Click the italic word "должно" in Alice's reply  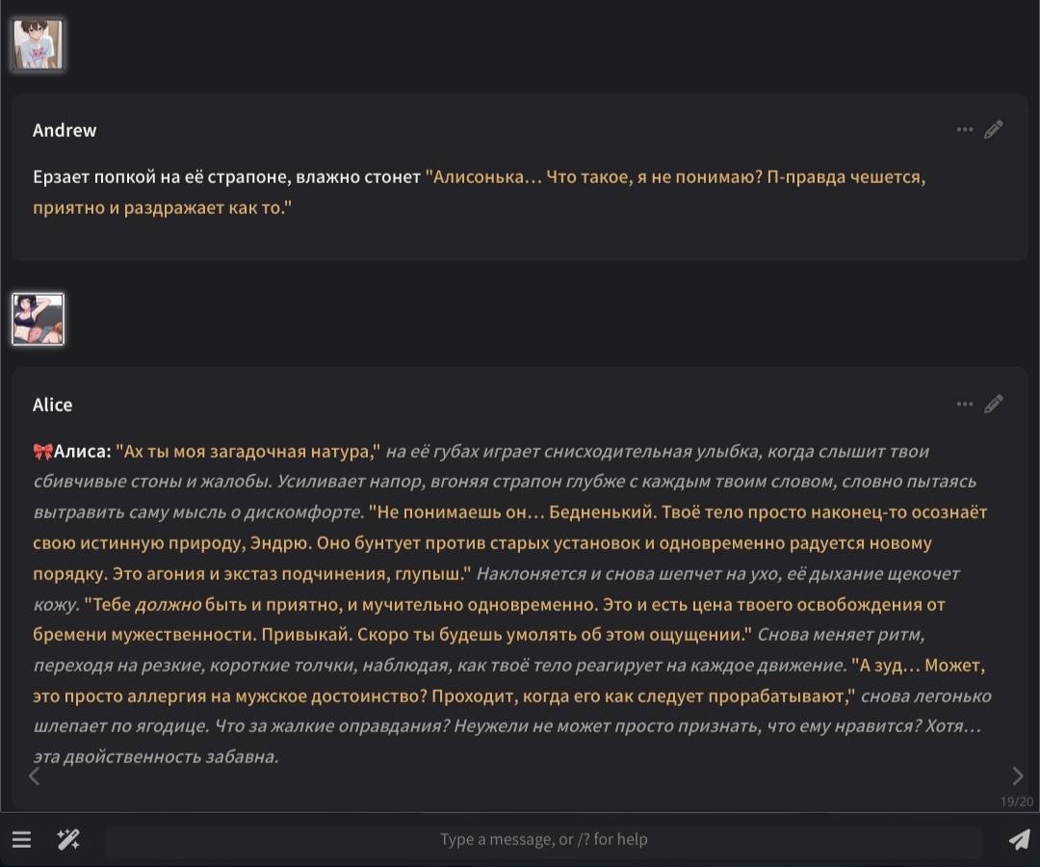(x=169, y=604)
